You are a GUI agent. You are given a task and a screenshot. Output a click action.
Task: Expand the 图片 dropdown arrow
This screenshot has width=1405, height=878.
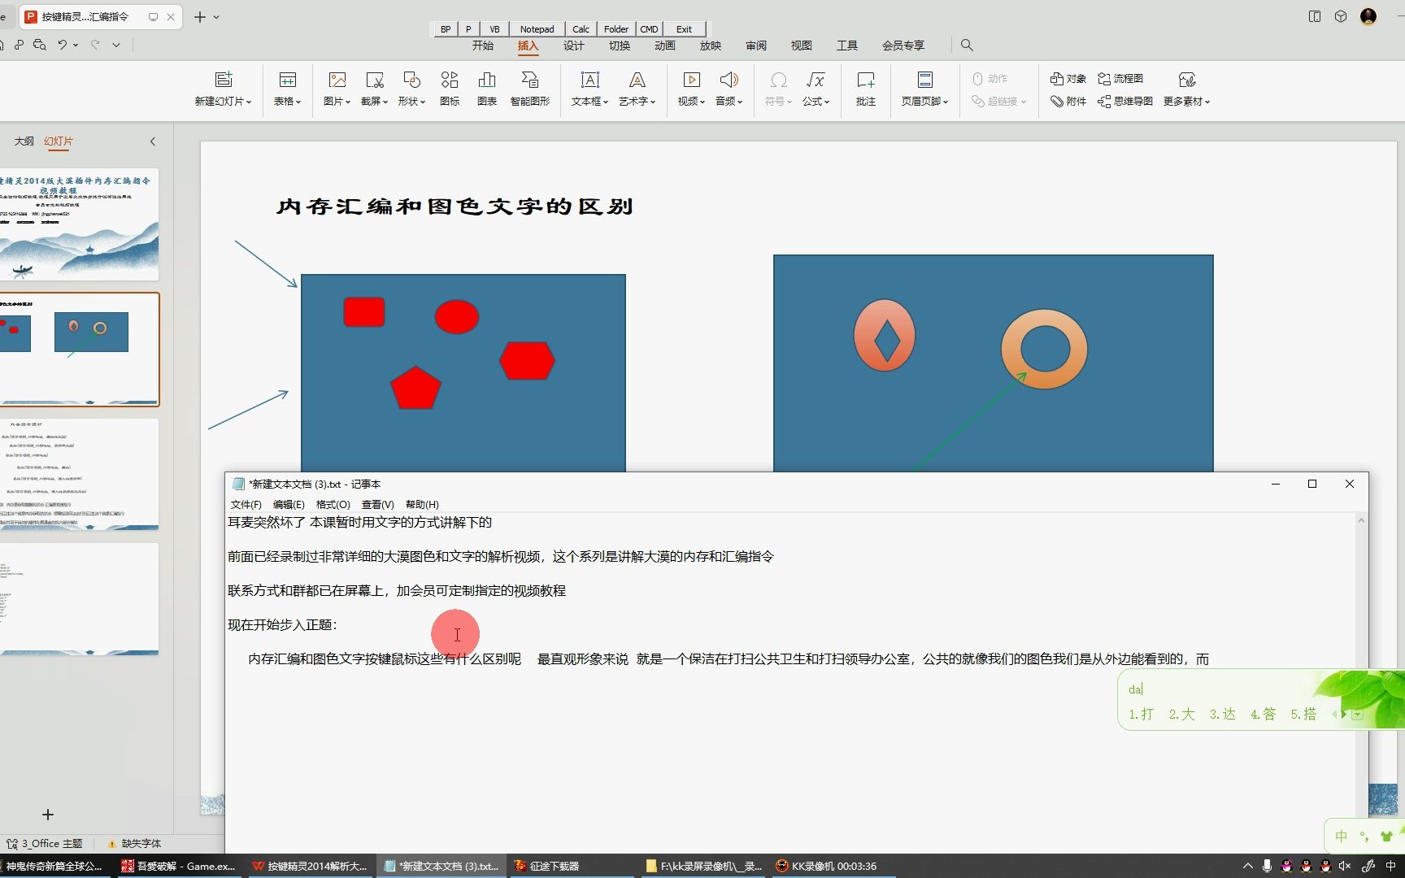click(x=348, y=102)
